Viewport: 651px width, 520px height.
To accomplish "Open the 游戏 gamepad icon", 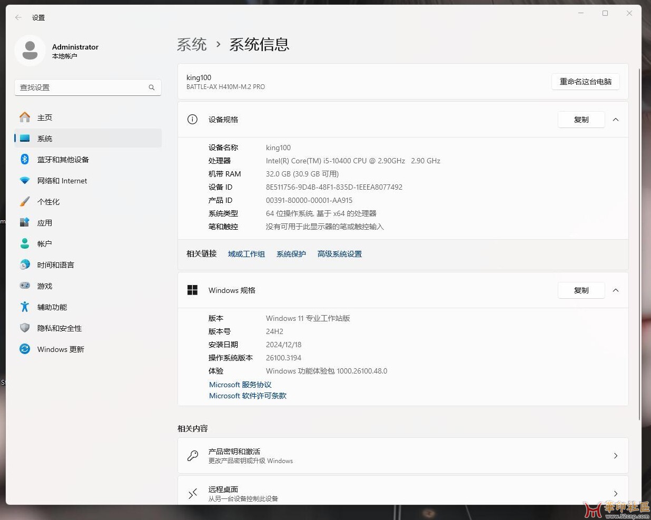I will tap(25, 286).
